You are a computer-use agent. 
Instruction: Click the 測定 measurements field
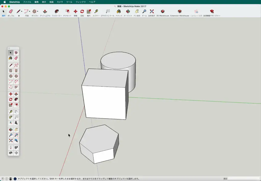click(x=243, y=179)
